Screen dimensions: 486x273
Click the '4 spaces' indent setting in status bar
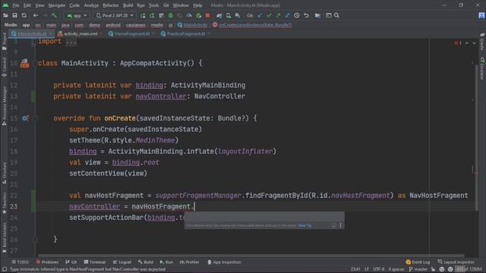pyautogui.click(x=396, y=269)
